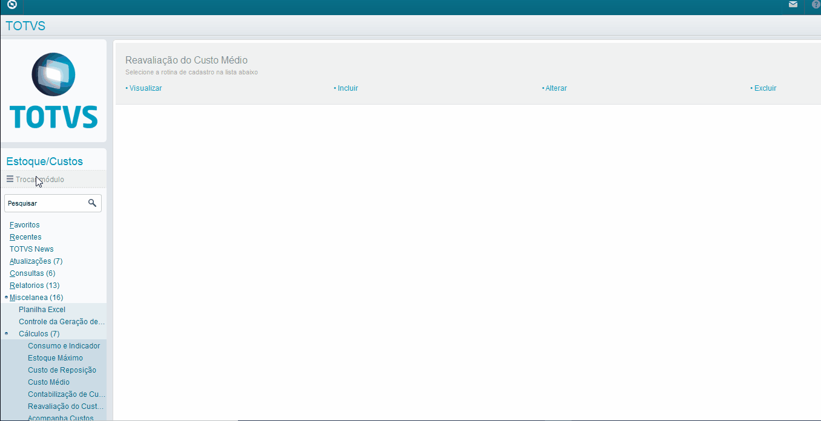Open Contabilização de Cu... routine
This screenshot has width=821, height=421.
coord(67,394)
